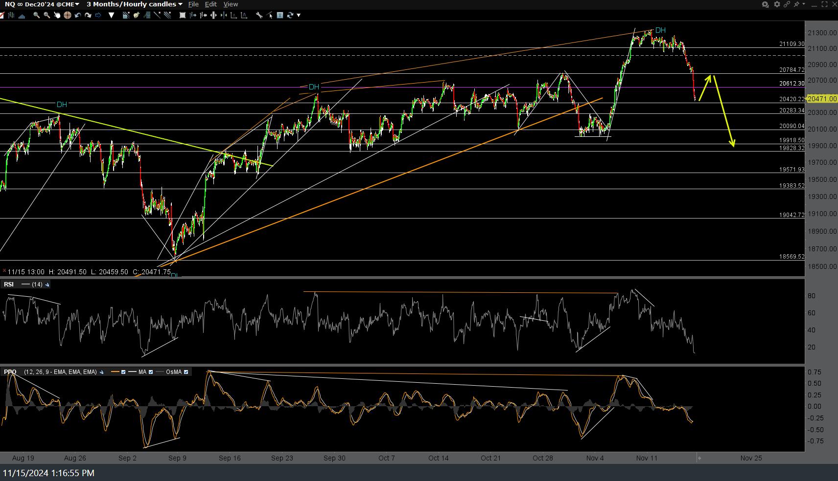Click the 20471.00 current price tag
838x481 pixels.
click(821, 99)
